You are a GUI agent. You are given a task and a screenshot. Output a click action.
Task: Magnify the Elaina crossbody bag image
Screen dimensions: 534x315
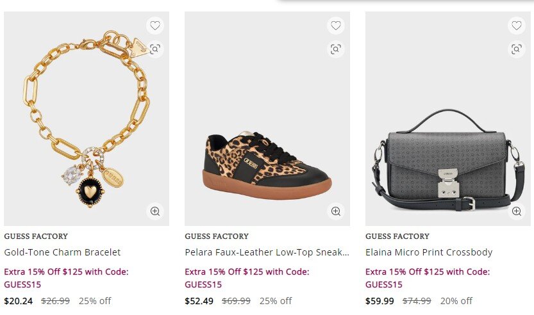(516, 211)
